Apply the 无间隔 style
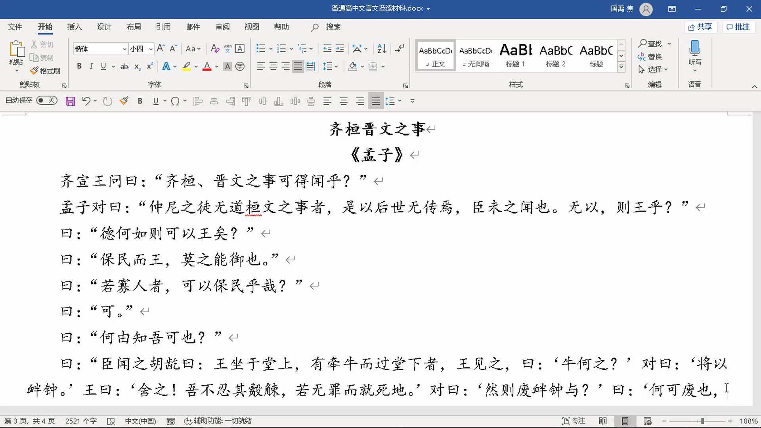Viewport: 761px width, 428px height. [476, 55]
